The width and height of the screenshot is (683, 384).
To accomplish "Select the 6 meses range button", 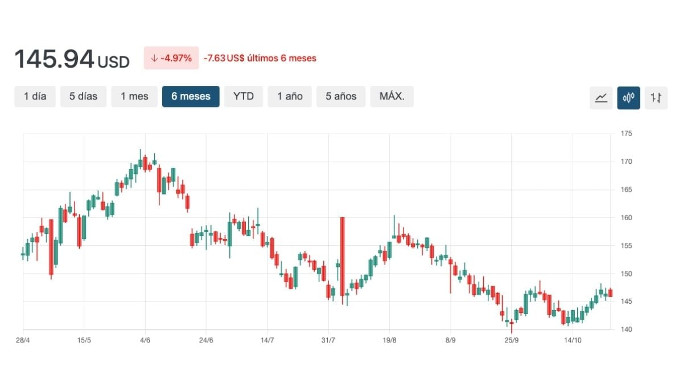I will [x=191, y=97].
